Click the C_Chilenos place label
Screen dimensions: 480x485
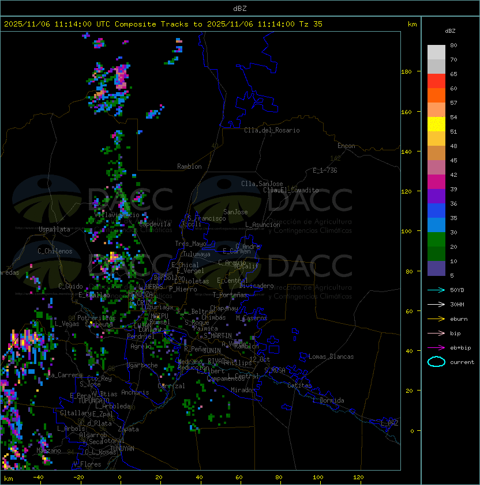pyautogui.click(x=55, y=251)
